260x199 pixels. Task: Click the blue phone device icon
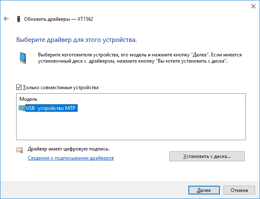coord(22,58)
